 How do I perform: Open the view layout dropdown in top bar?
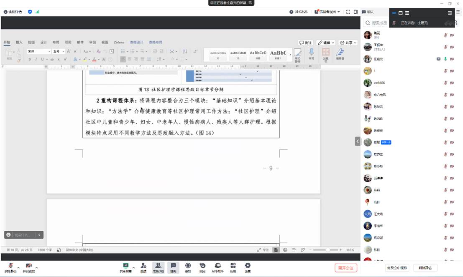coord(327,12)
